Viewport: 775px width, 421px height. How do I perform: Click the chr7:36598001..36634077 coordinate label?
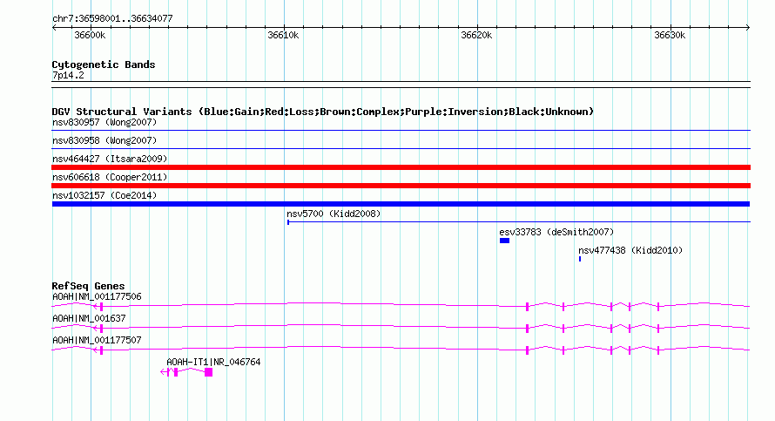pyautogui.click(x=112, y=19)
